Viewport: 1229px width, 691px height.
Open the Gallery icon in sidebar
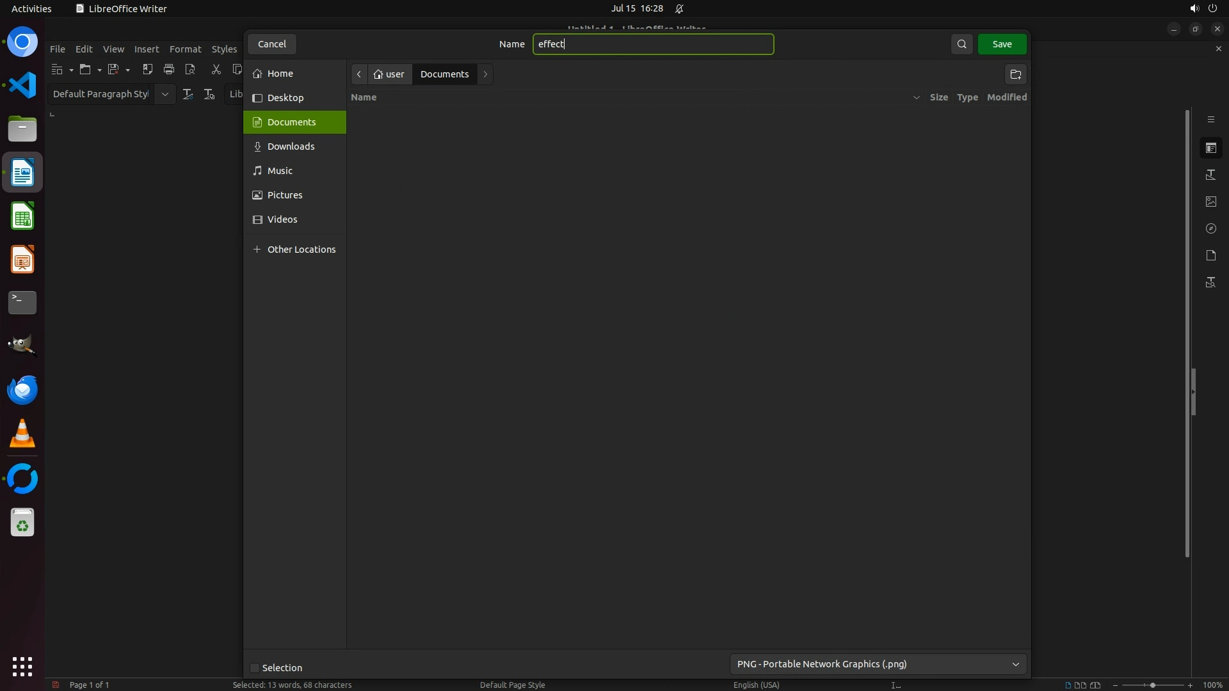(1210, 202)
